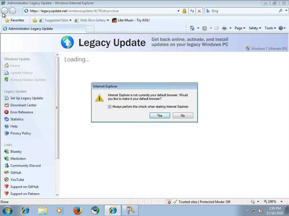Click the Read Mail toolbar icon
289x216 pixels.
pos(216,28)
